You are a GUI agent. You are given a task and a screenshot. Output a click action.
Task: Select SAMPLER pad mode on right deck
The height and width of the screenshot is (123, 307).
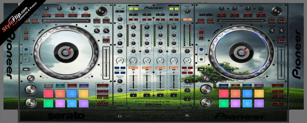(259, 85)
